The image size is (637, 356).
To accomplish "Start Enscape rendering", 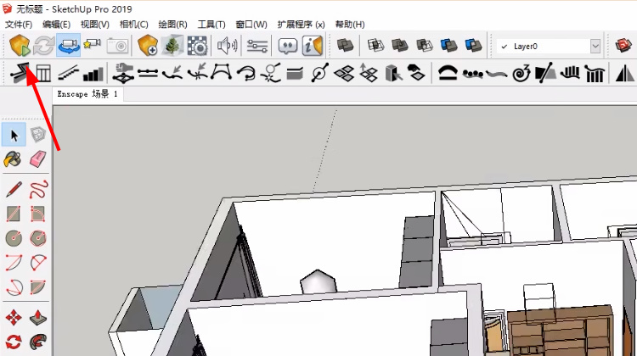I will [x=20, y=46].
